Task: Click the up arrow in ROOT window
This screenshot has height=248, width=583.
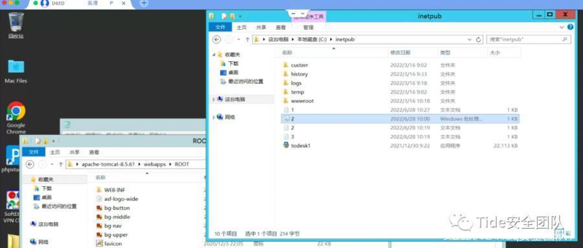Action: [61, 164]
